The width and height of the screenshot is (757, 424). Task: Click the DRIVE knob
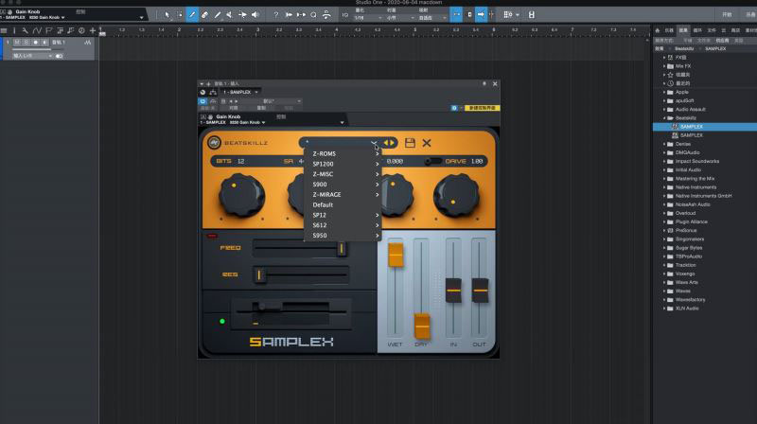pos(456,196)
